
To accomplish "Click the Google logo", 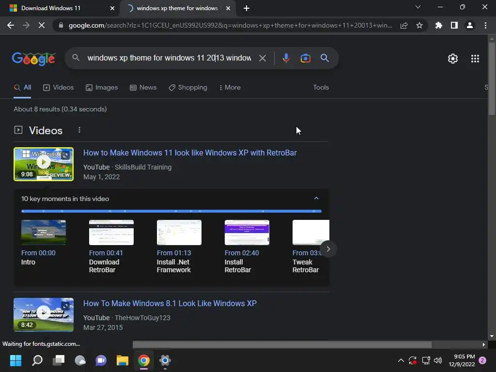I will pos(34,59).
